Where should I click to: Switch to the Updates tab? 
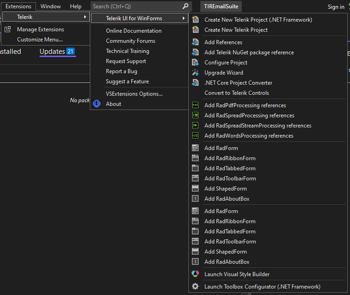click(52, 52)
